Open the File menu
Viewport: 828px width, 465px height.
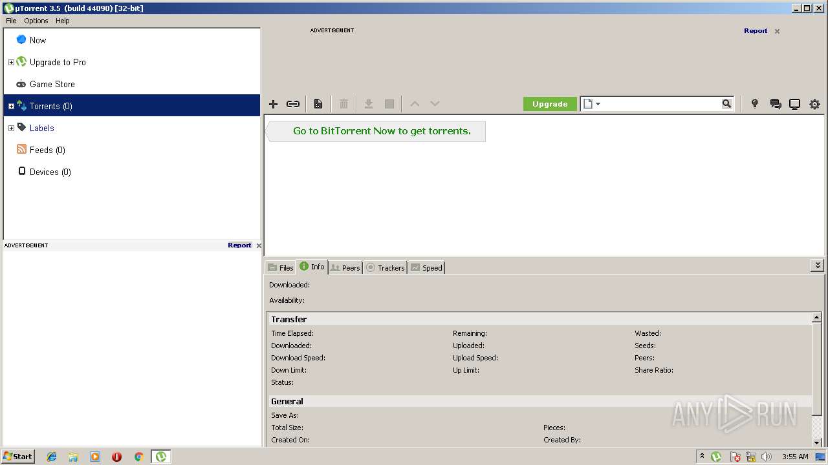pyautogui.click(x=11, y=21)
